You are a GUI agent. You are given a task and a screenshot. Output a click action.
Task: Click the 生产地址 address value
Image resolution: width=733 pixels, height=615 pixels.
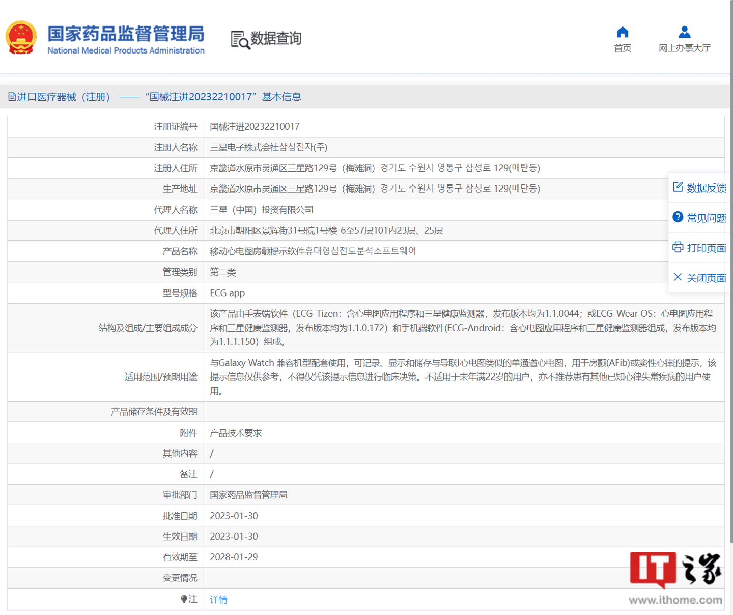pos(375,189)
